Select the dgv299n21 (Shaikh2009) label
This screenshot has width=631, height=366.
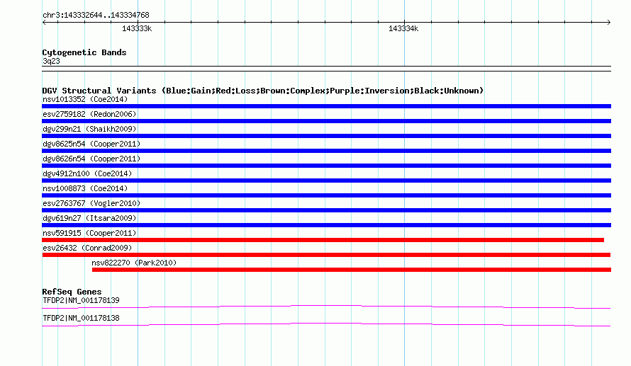pos(89,129)
